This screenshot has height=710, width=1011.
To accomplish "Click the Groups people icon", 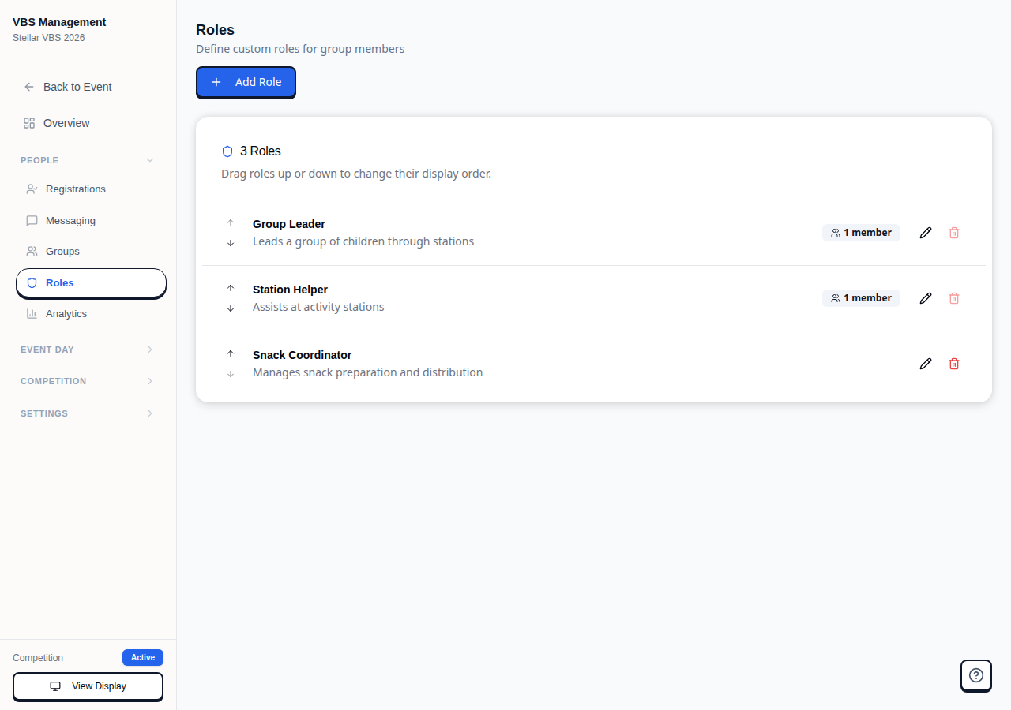I will coord(32,251).
